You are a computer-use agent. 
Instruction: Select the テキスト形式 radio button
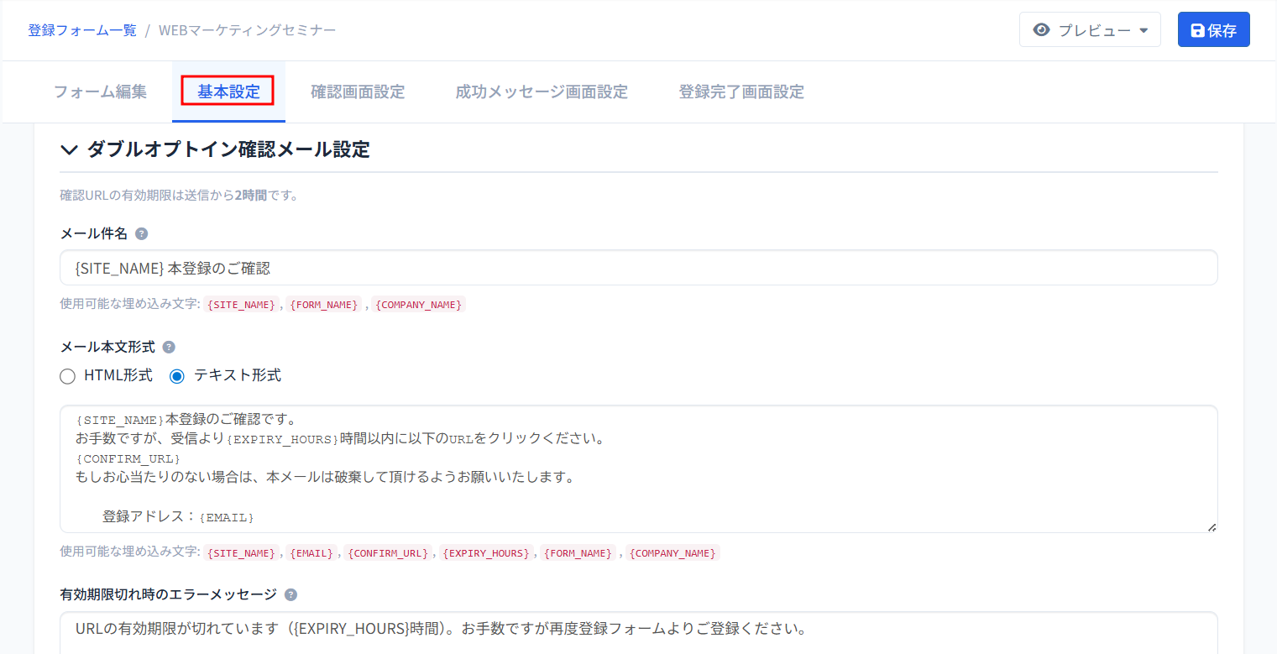pos(177,376)
